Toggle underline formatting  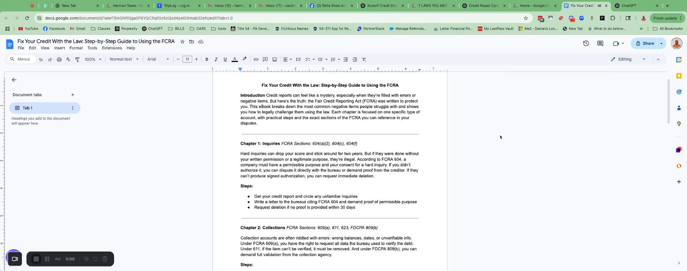tap(225, 59)
